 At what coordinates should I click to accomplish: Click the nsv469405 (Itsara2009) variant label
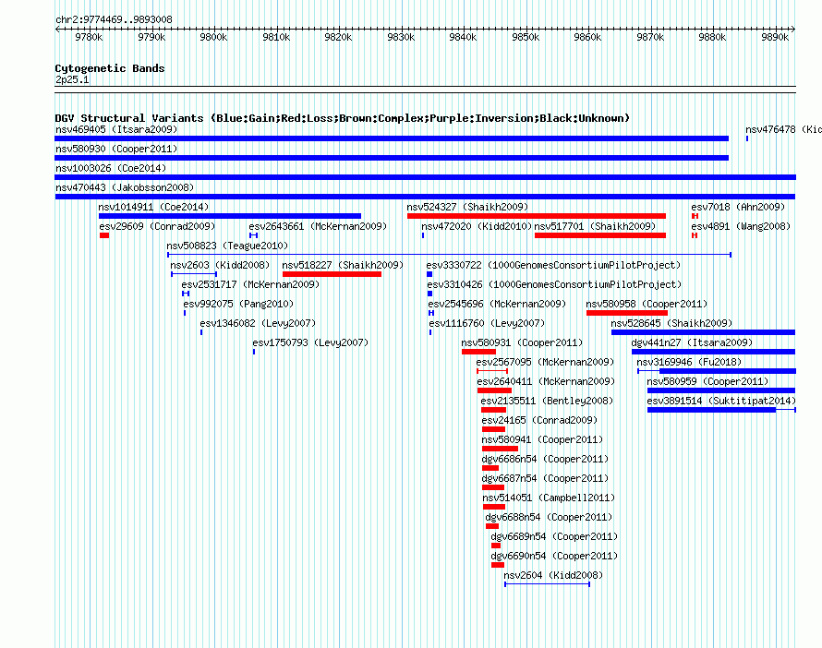pos(116,129)
